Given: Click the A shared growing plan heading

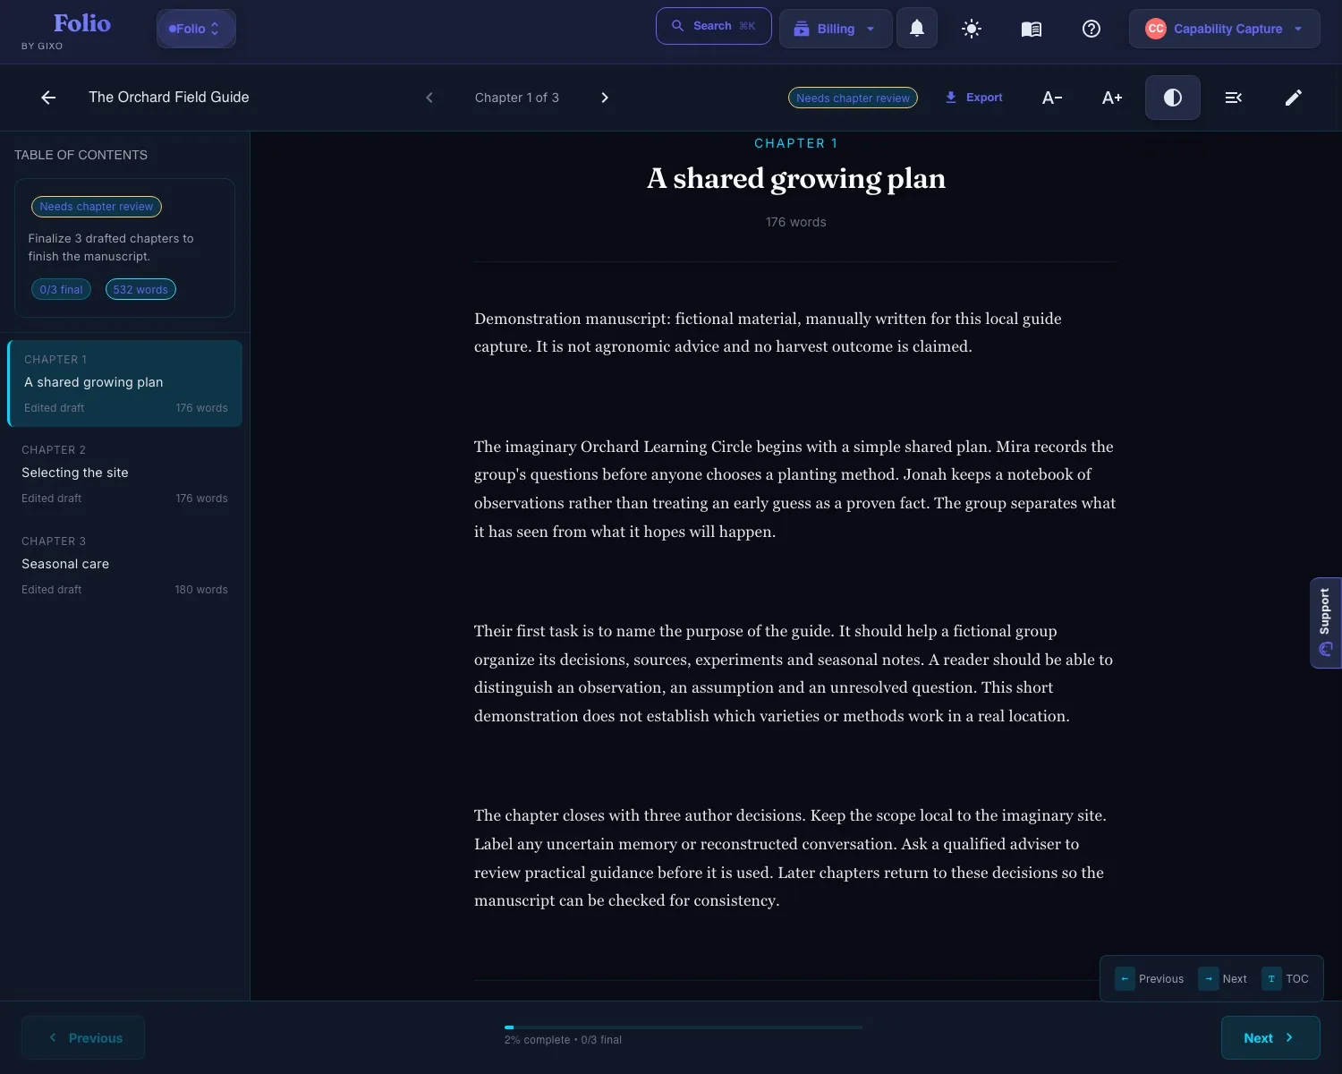Looking at the screenshot, I should pos(796,179).
